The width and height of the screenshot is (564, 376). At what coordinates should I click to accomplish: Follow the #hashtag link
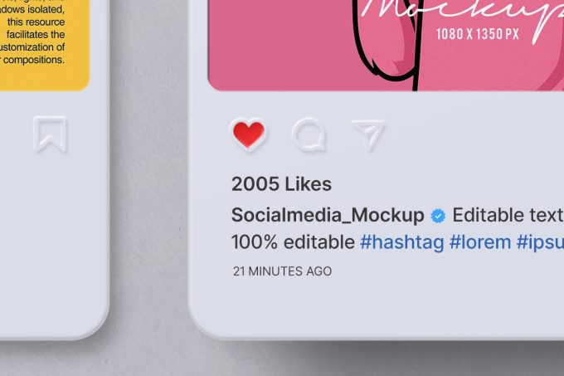coord(401,242)
